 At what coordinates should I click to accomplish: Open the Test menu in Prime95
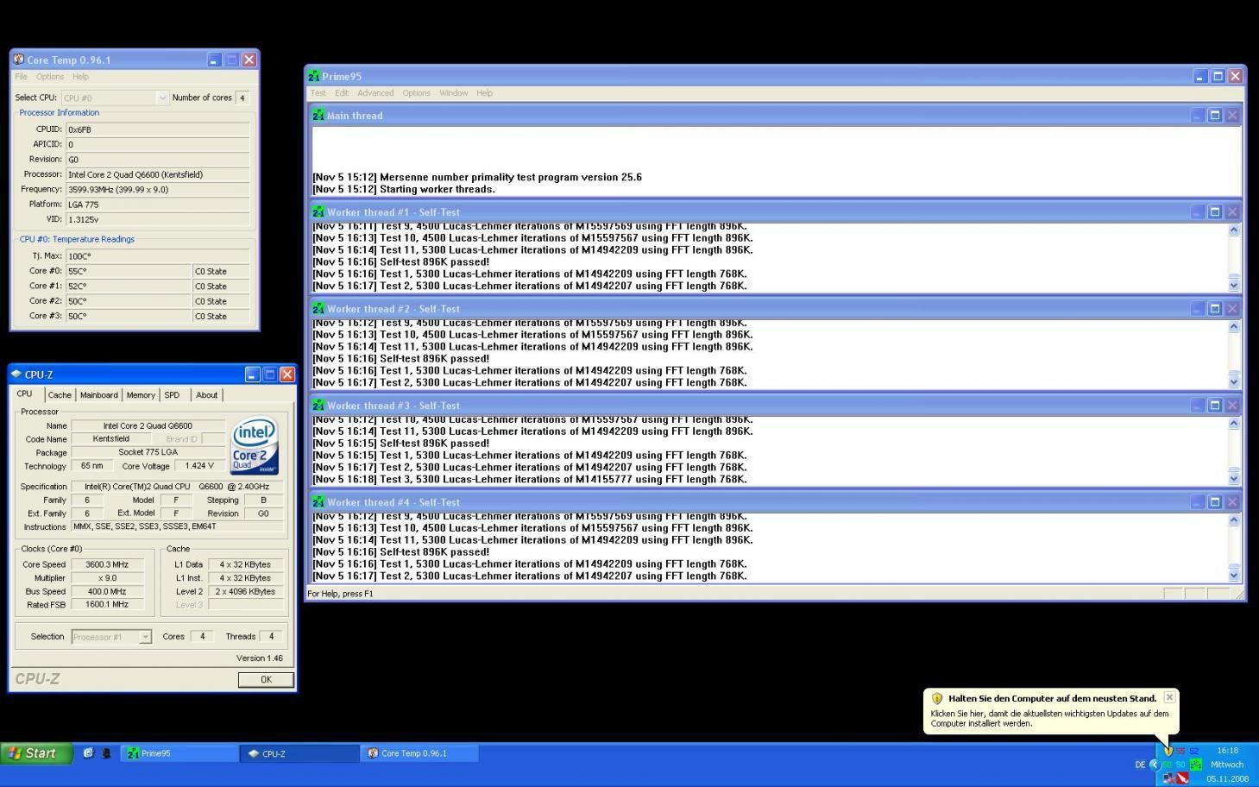coord(318,93)
